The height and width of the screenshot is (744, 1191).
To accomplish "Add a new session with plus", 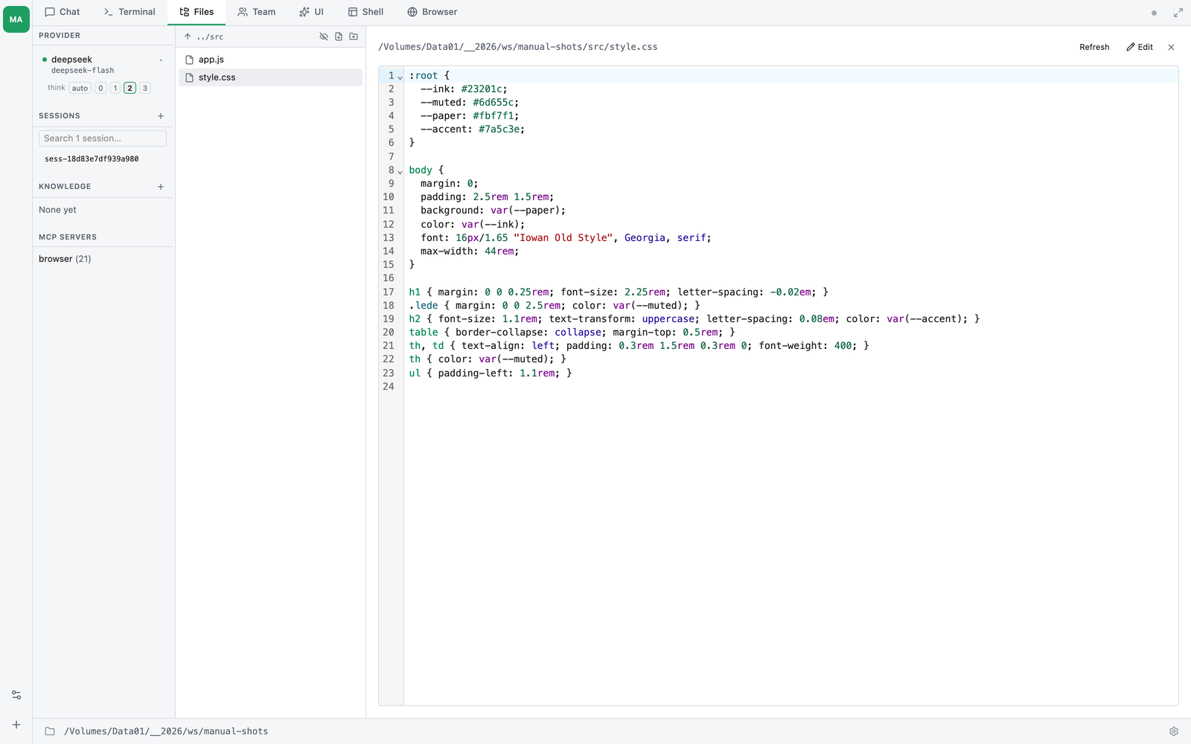I will pyautogui.click(x=161, y=116).
